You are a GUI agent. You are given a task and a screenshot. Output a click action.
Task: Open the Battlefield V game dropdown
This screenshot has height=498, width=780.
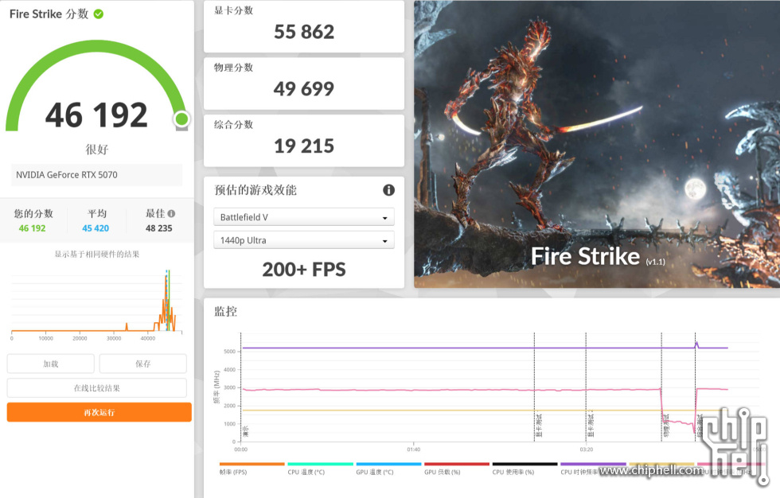[304, 217]
